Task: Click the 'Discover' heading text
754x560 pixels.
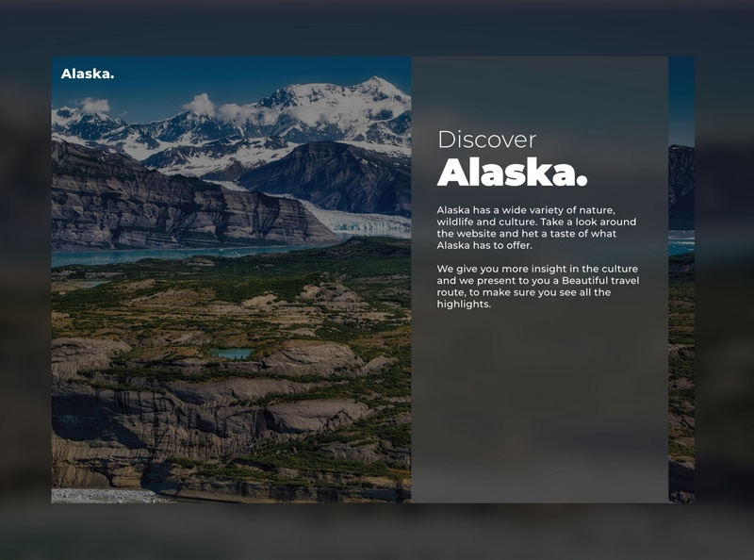Action: 486,140
